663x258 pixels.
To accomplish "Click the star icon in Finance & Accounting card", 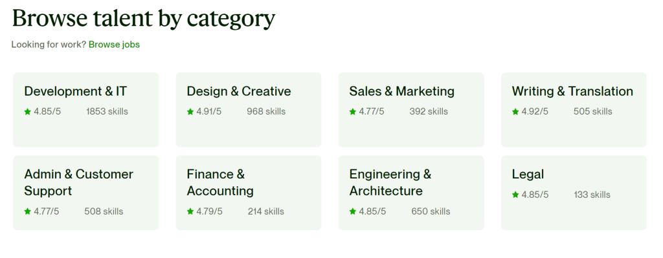I will pos(190,211).
